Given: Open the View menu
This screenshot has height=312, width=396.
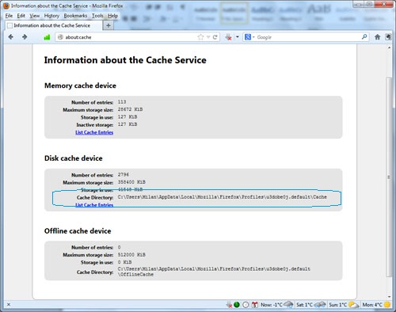Looking at the screenshot, I should tap(35, 16).
